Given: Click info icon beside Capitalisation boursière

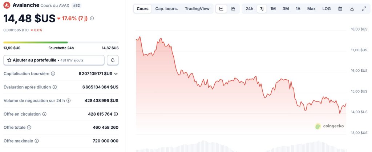Looking at the screenshot, I should (x=53, y=74).
